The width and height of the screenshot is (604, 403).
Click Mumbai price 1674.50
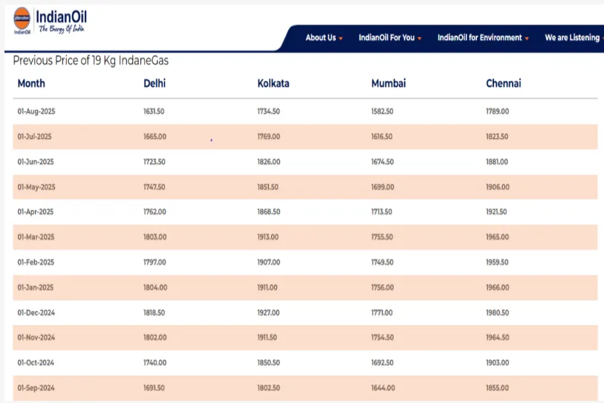[x=382, y=162]
